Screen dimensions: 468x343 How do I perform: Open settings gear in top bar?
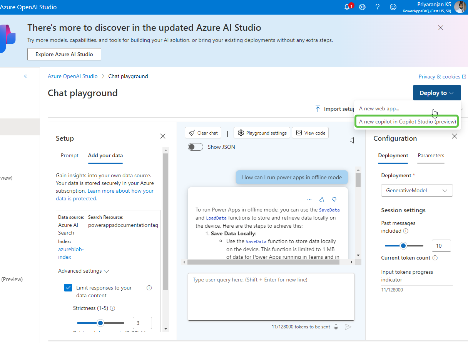tap(362, 7)
